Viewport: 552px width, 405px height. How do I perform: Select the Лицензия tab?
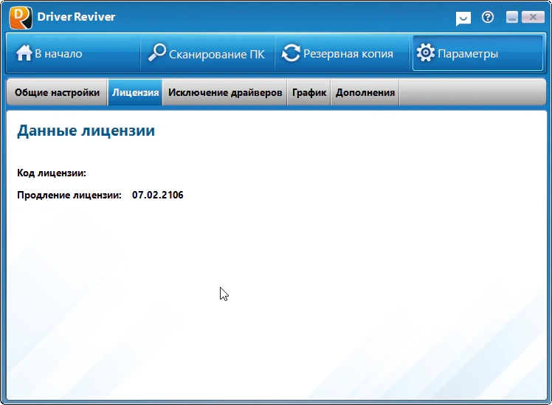point(135,92)
